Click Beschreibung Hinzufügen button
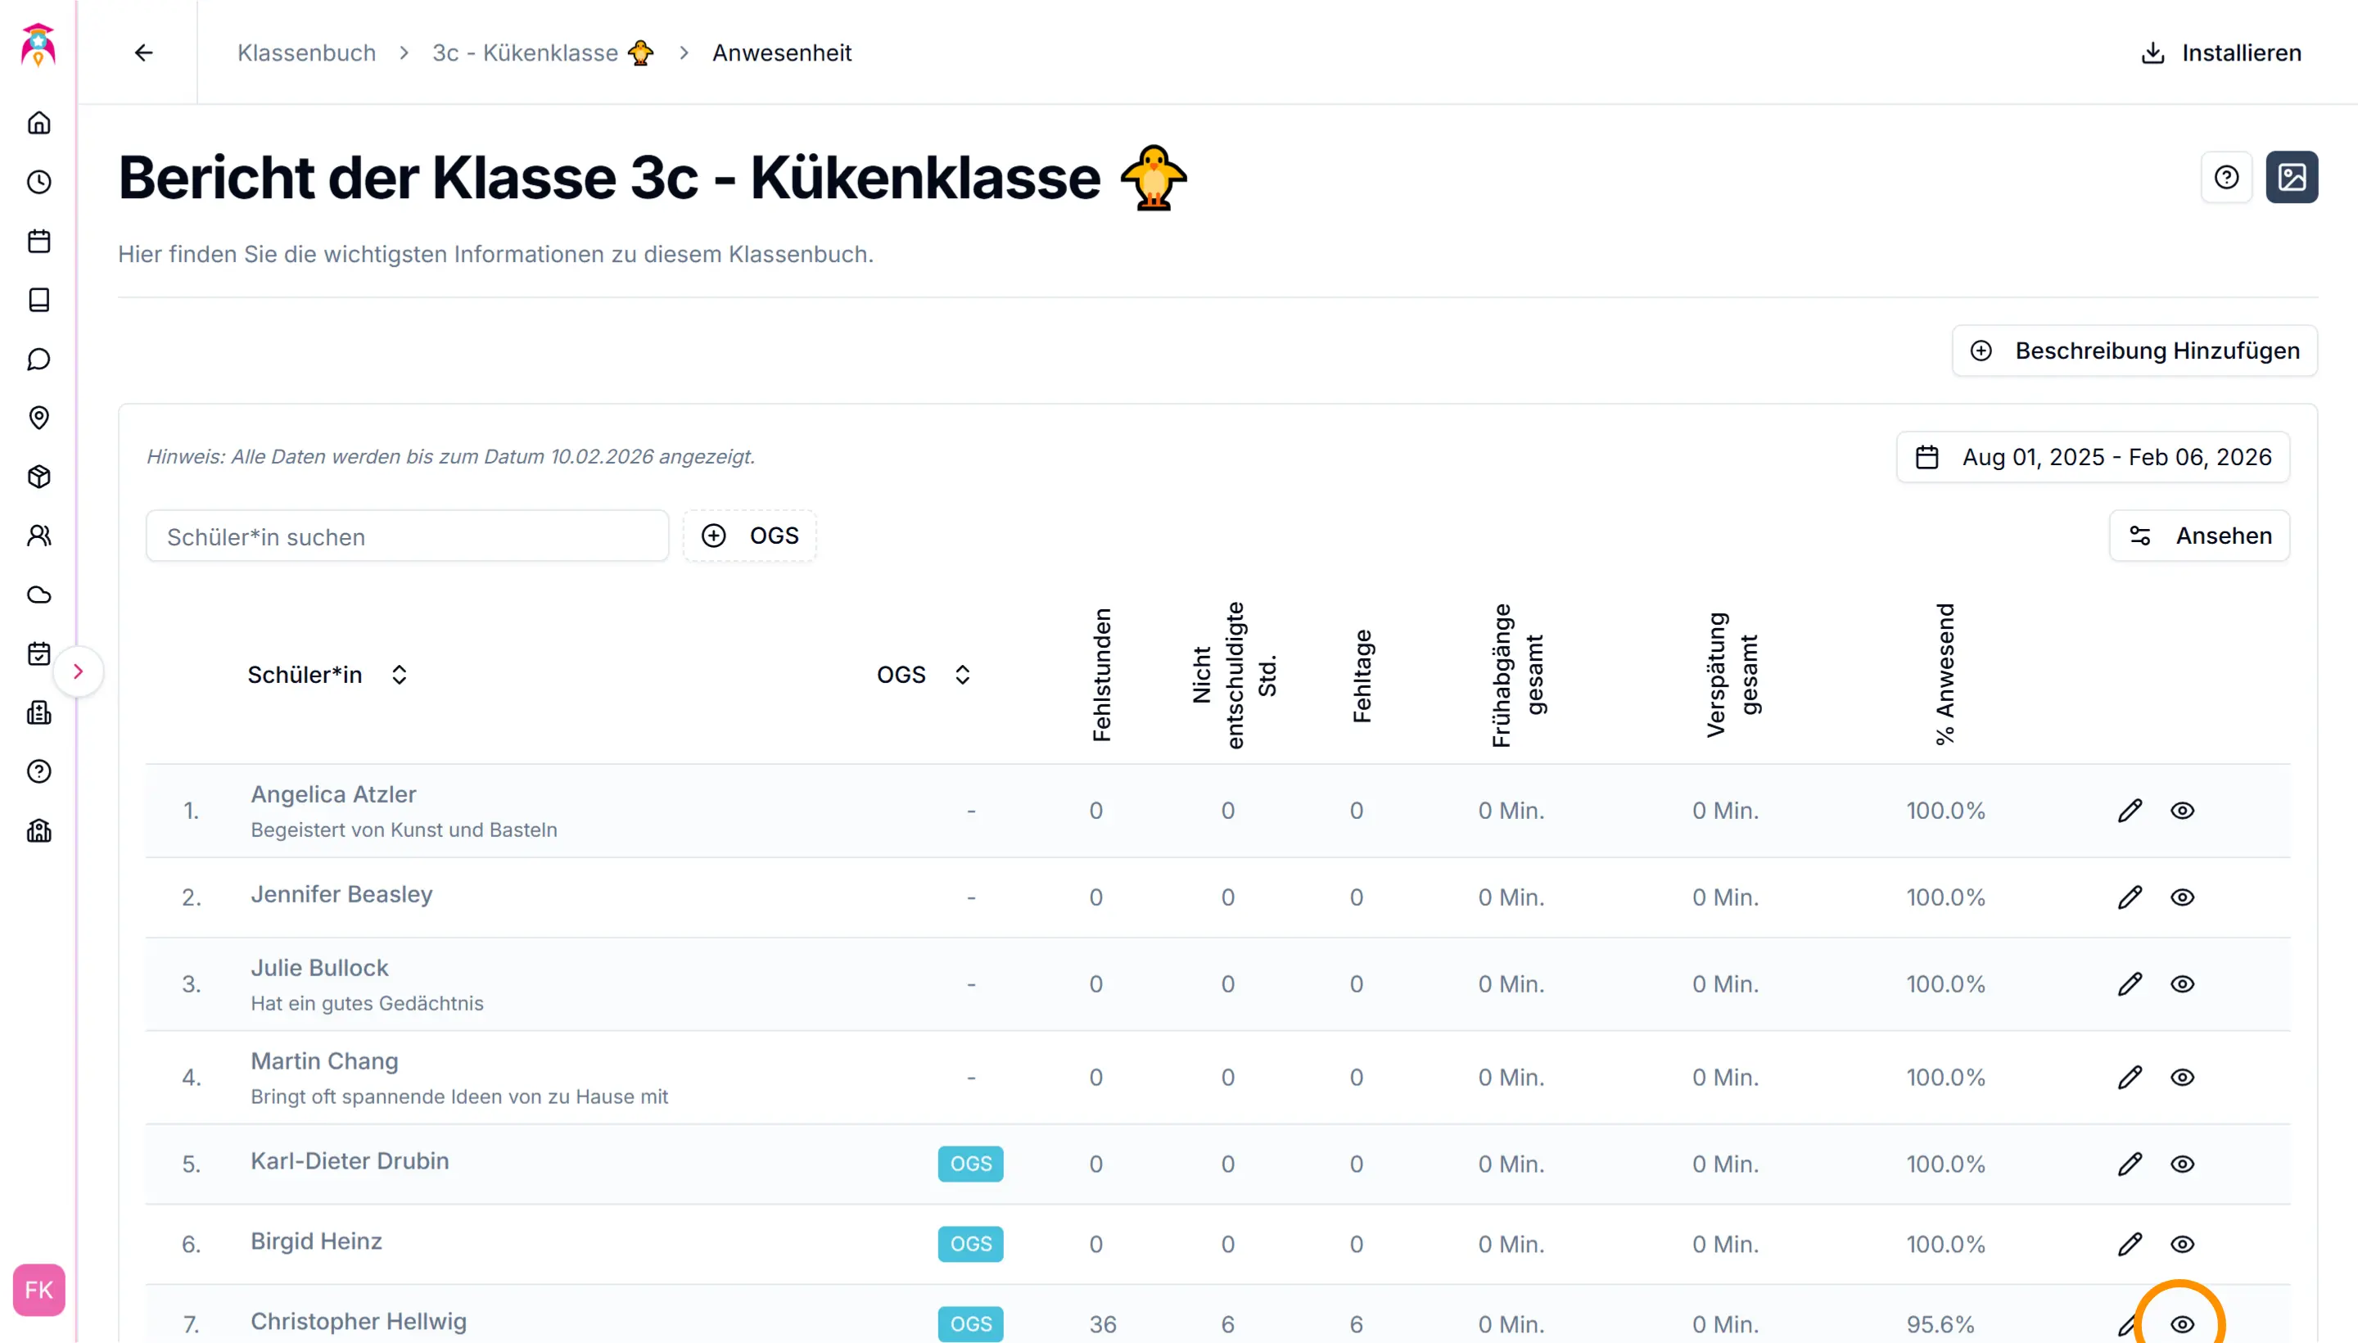 [2134, 350]
